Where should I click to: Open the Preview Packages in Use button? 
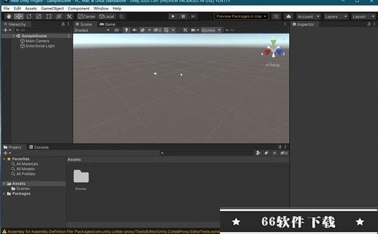pyautogui.click(x=241, y=16)
